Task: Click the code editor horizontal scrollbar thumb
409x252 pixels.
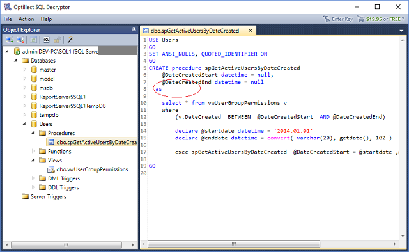Action: pyautogui.click(x=234, y=244)
